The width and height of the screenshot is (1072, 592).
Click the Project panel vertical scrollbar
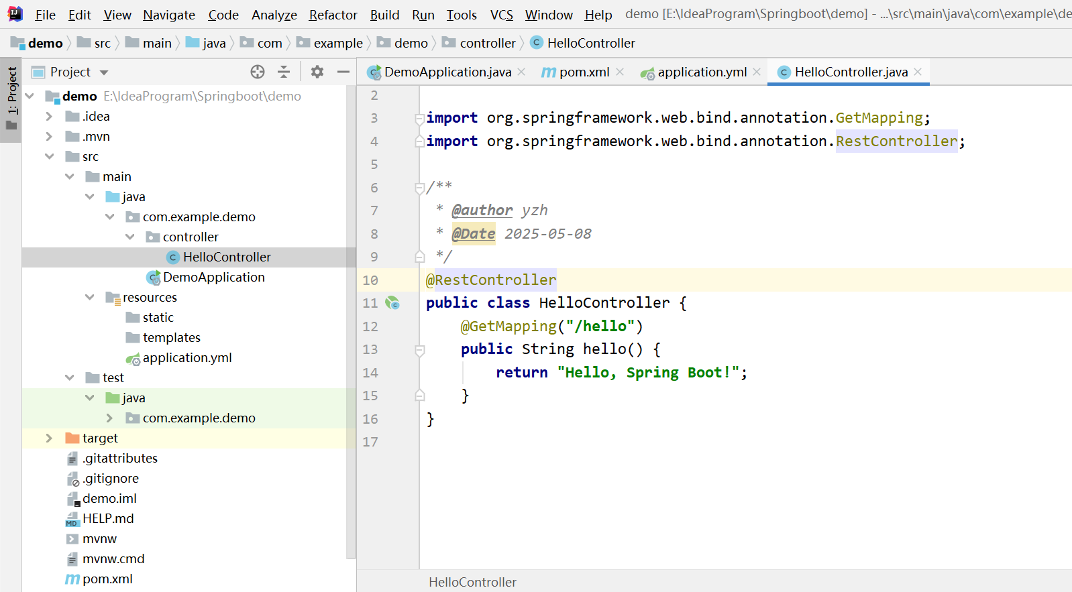tap(351, 322)
